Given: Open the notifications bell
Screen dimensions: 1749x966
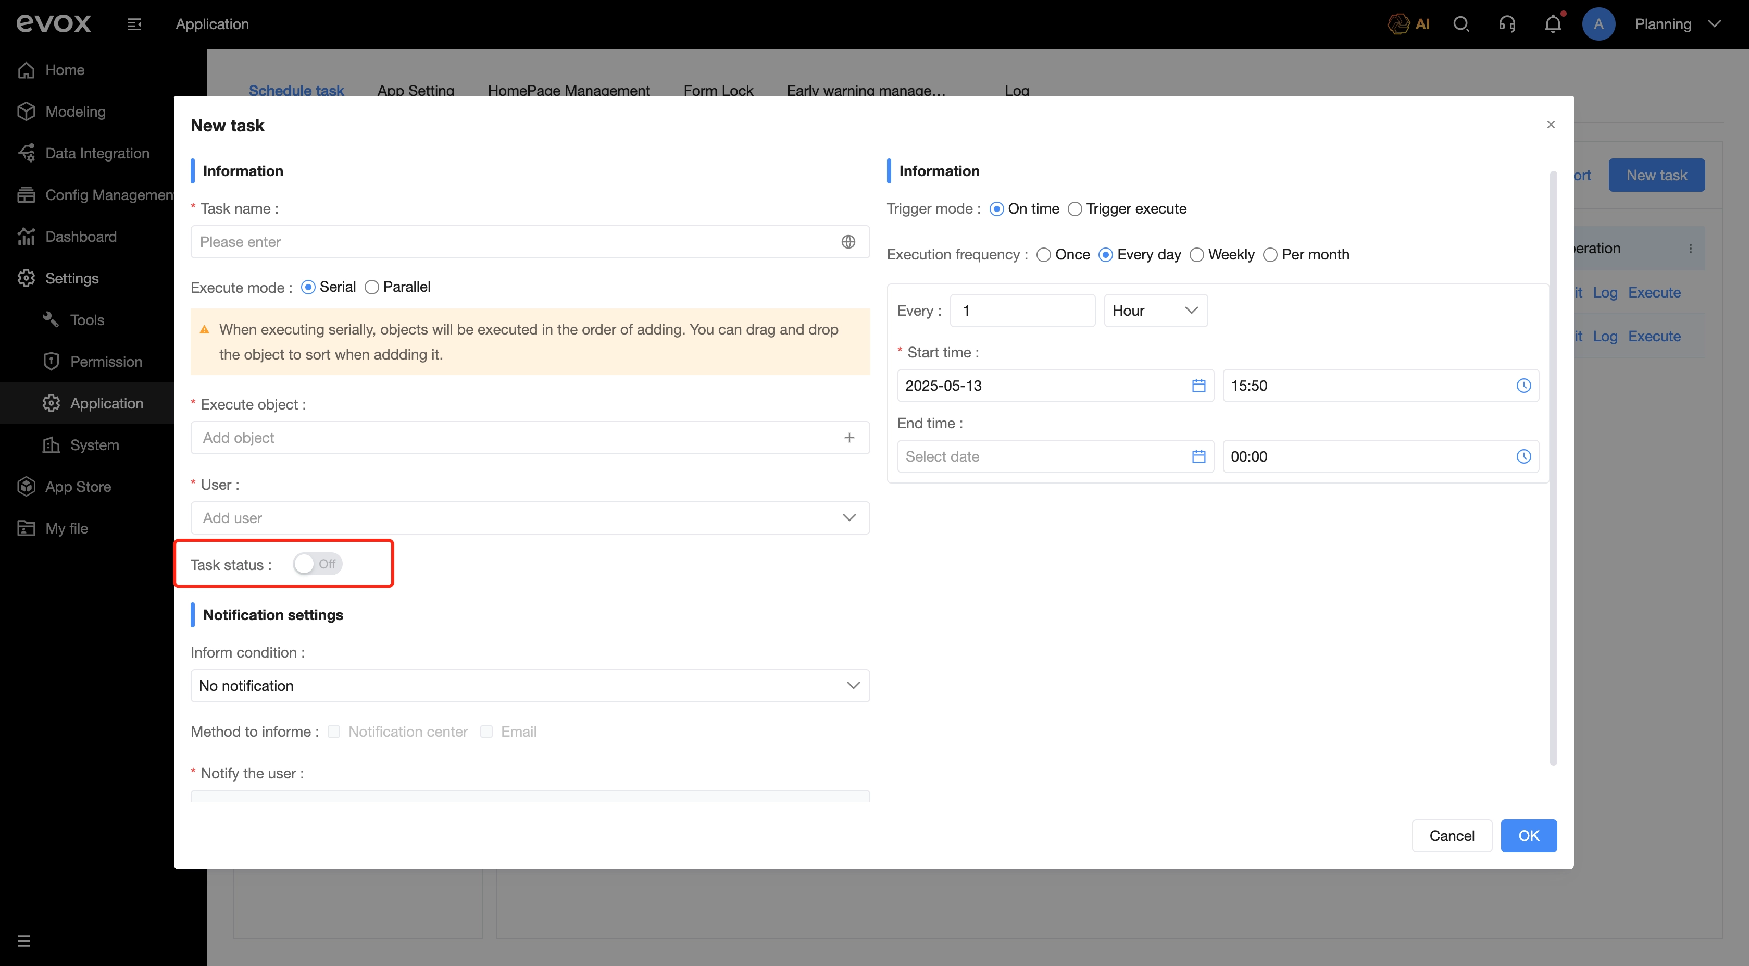Looking at the screenshot, I should coord(1553,24).
